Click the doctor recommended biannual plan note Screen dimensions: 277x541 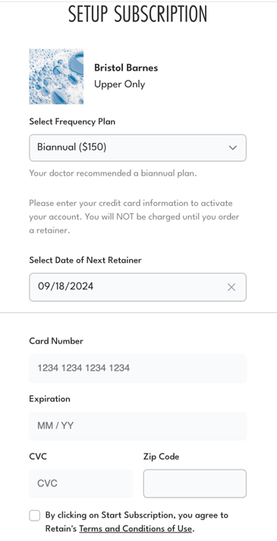click(113, 173)
